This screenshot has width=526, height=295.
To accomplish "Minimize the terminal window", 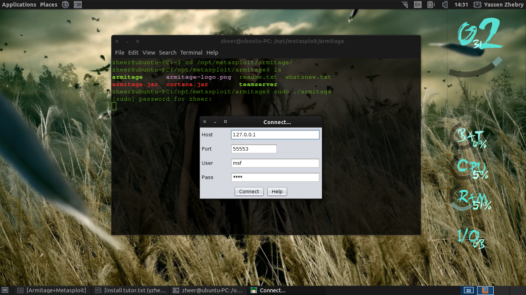I will [127, 41].
